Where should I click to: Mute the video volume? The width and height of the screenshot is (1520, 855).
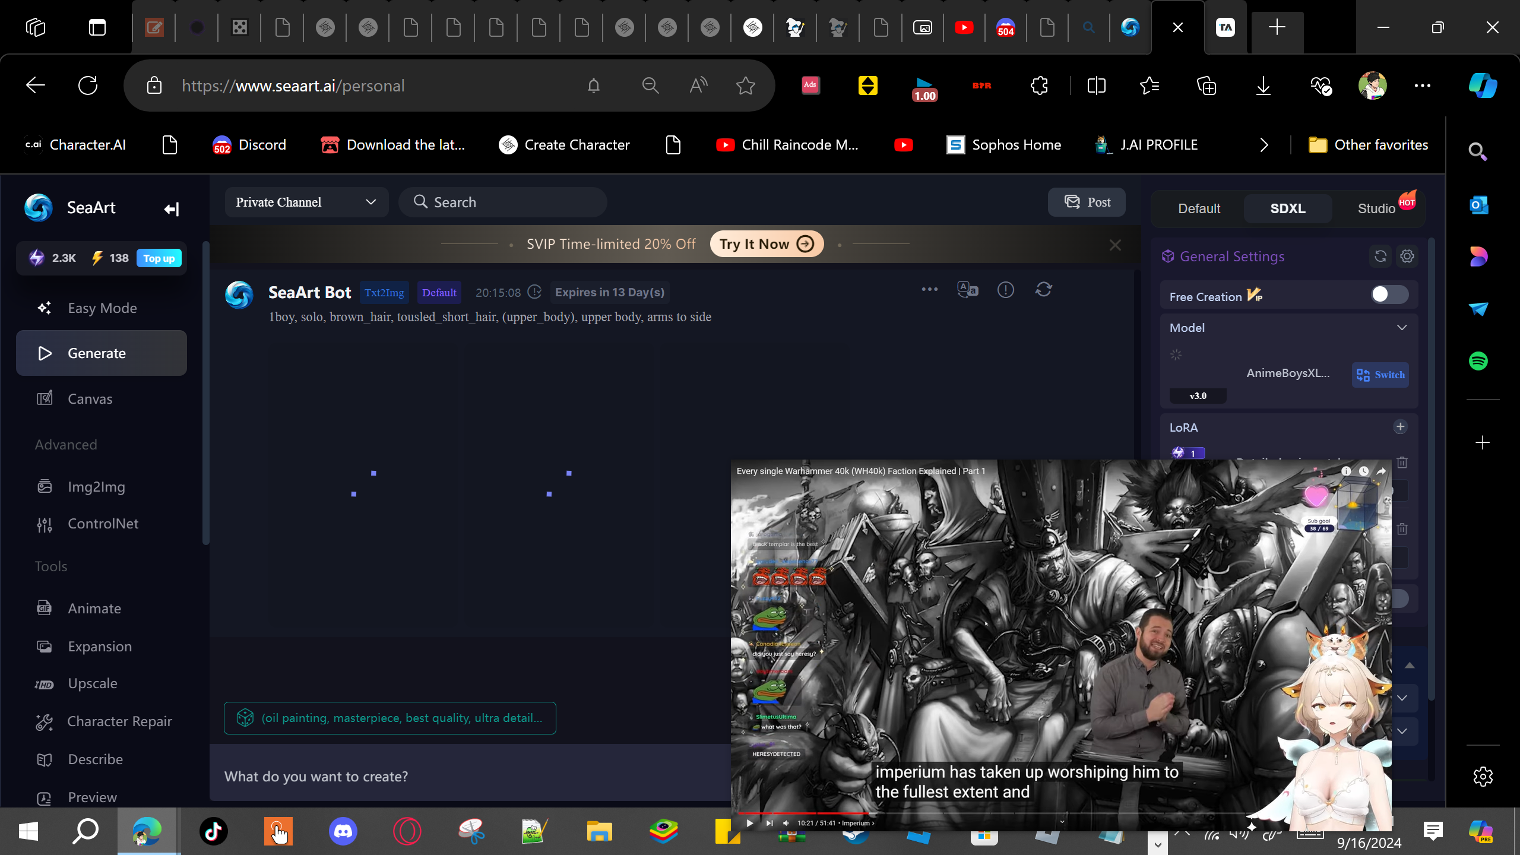[x=786, y=823]
